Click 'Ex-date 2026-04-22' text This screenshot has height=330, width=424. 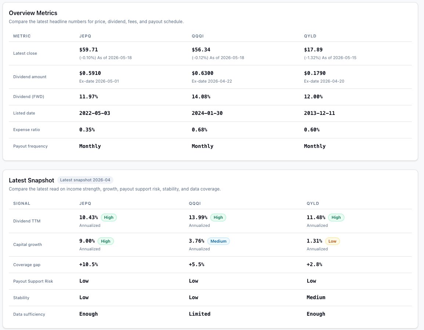click(x=212, y=81)
